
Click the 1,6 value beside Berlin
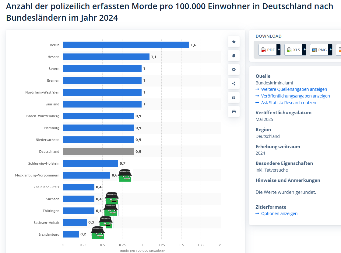tap(194, 45)
